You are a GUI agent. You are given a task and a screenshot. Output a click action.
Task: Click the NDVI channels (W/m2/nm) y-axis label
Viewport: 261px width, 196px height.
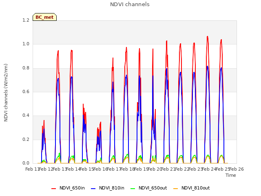click(x=6, y=93)
